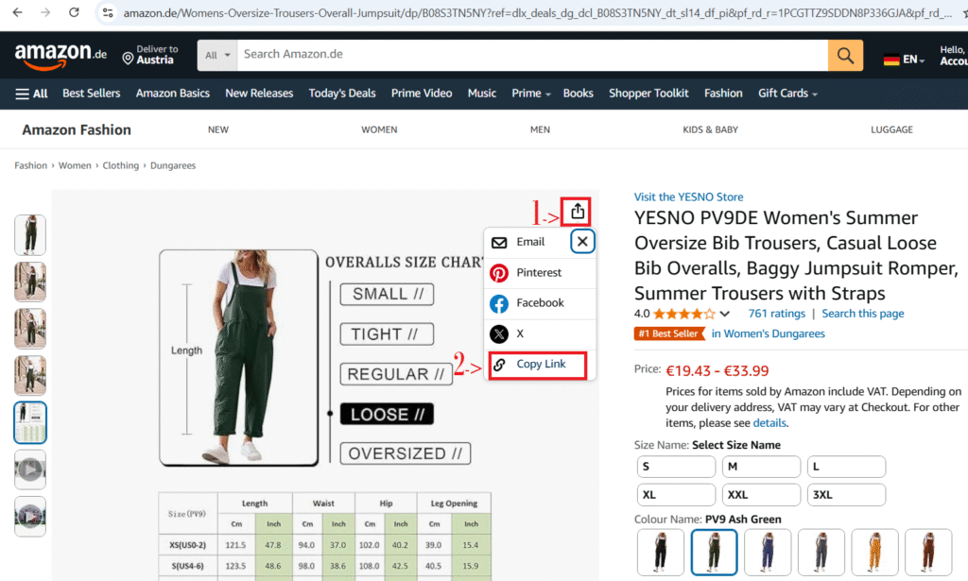Viewport: 968px width, 581px height.
Task: Open Fashion nav link
Action: point(723,94)
